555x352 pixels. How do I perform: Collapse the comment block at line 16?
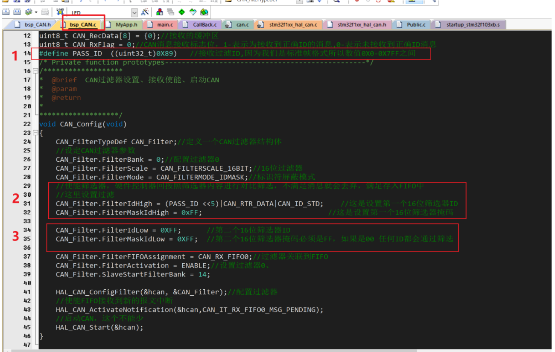[35, 71]
